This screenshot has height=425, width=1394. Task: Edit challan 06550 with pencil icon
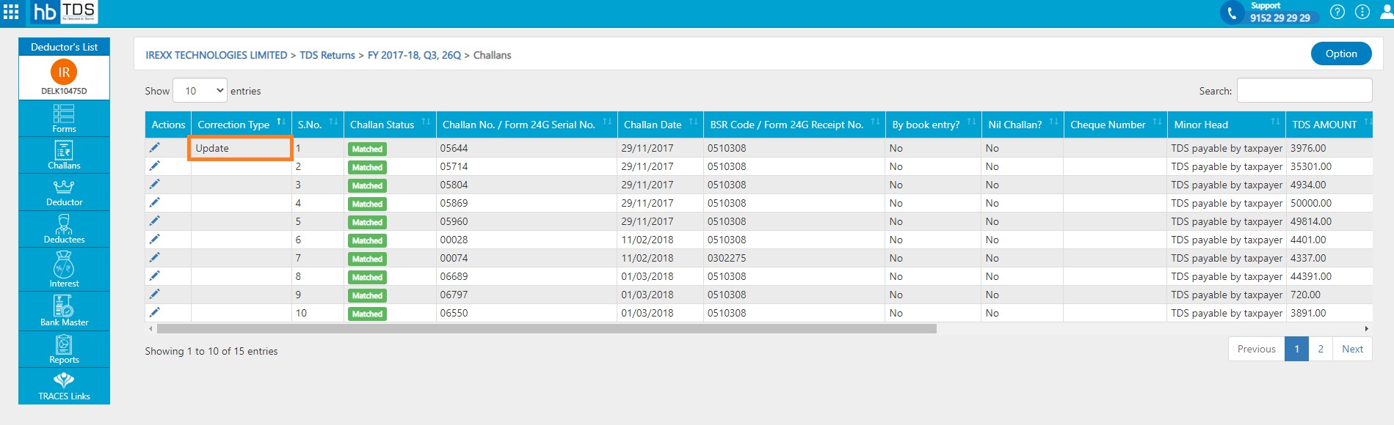click(154, 312)
